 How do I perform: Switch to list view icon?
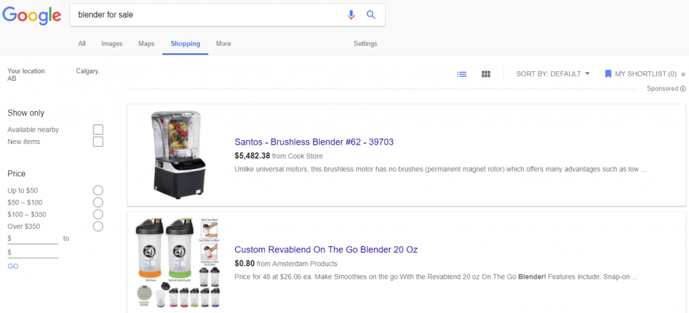(462, 74)
